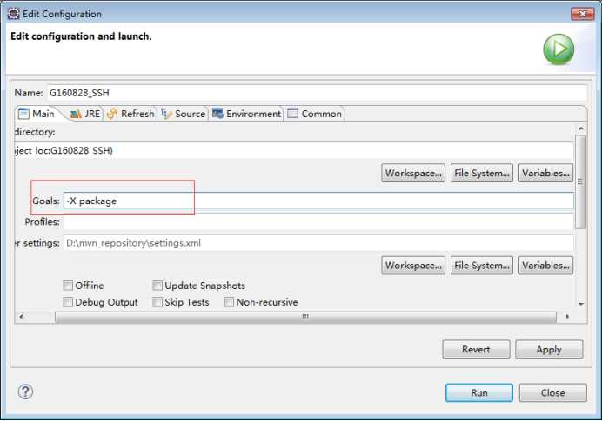This screenshot has height=421, width=602.
Task: Enable the Non-recursive checkbox
Action: coord(229,302)
